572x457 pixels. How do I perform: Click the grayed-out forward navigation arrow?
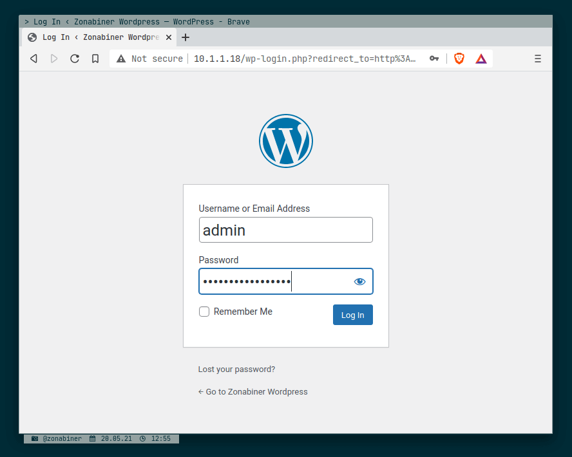point(54,59)
